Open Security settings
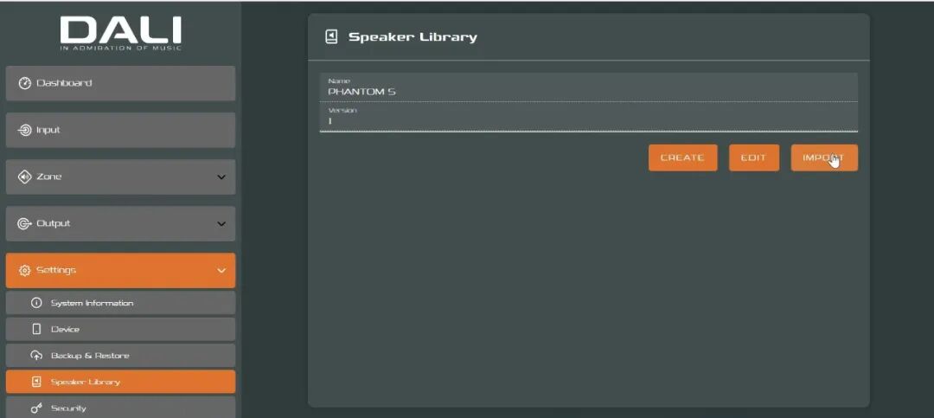934x418 pixels. (120, 408)
